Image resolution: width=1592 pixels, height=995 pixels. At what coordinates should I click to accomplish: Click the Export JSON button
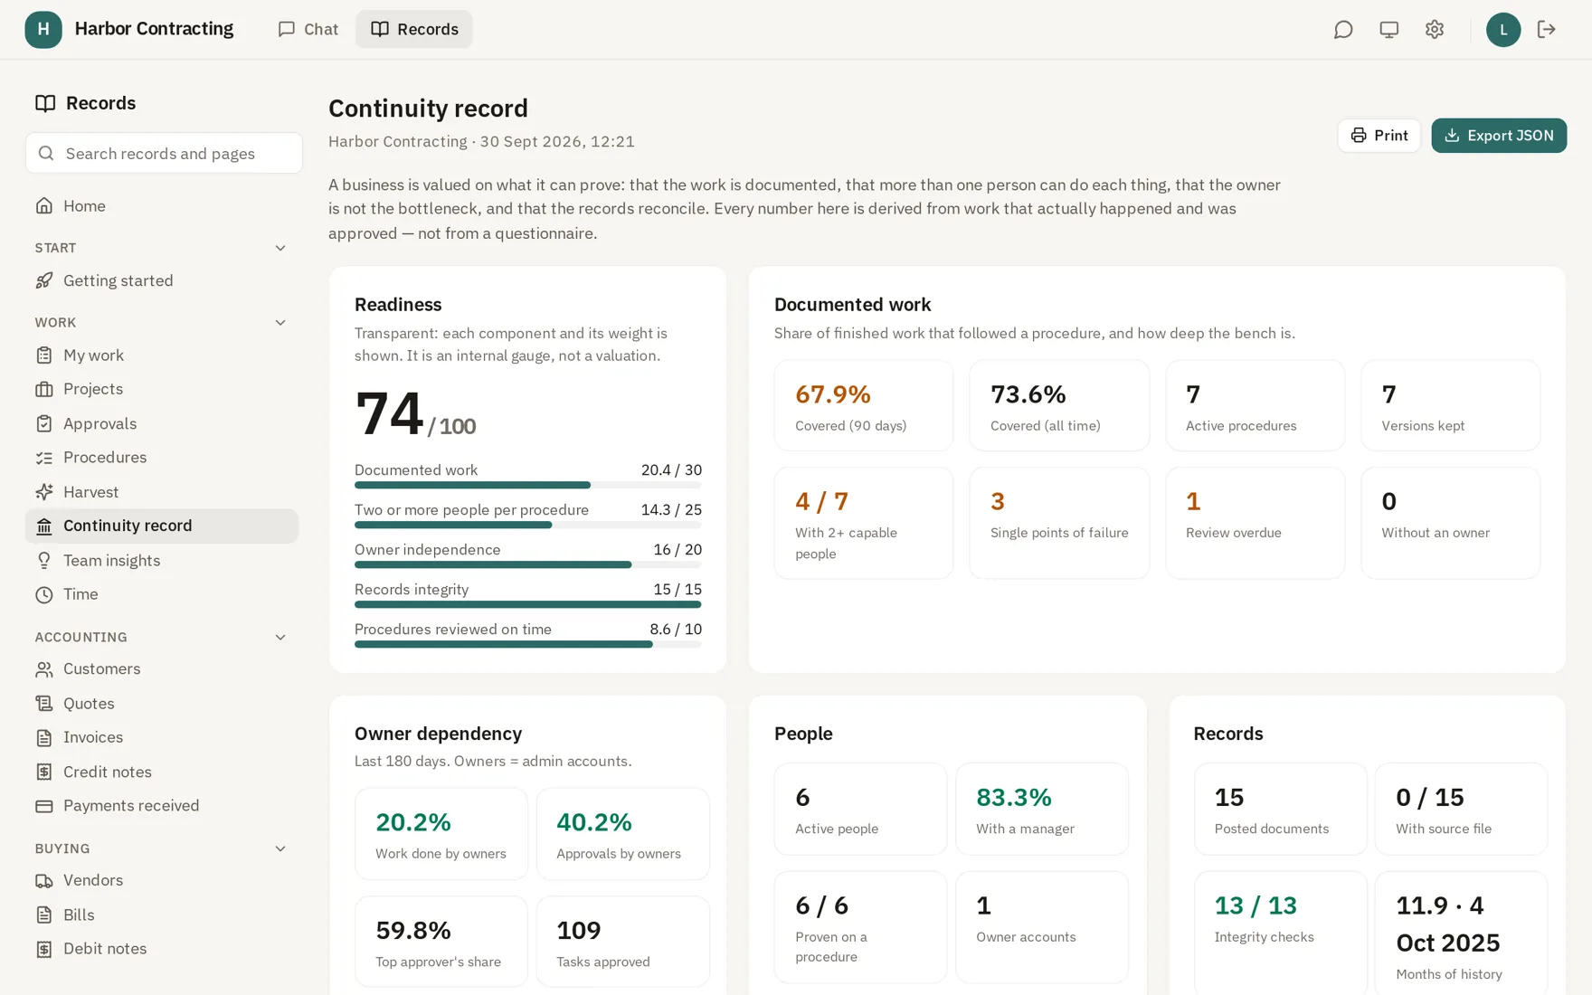point(1498,136)
